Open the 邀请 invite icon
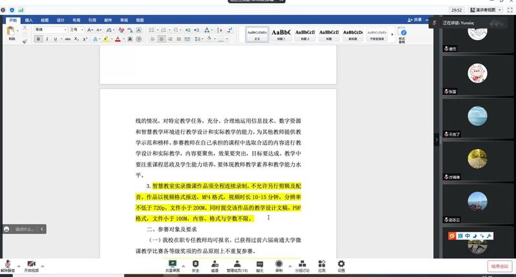This screenshot has width=516, height=277. click(214, 264)
